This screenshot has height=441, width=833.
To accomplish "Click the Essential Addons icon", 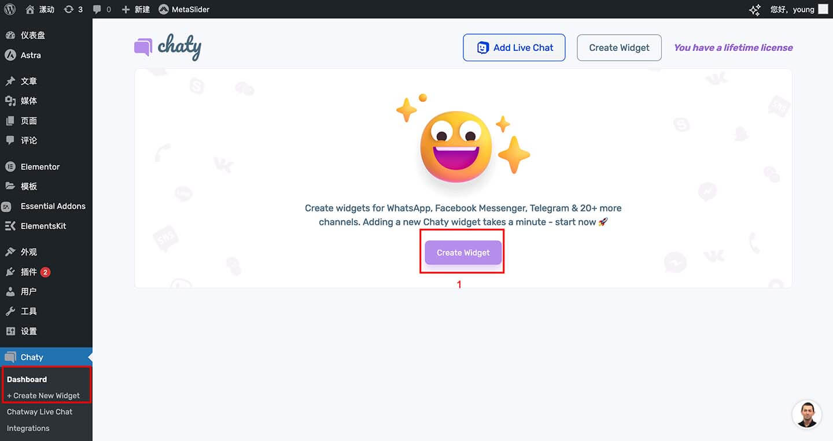I will click(x=6, y=206).
